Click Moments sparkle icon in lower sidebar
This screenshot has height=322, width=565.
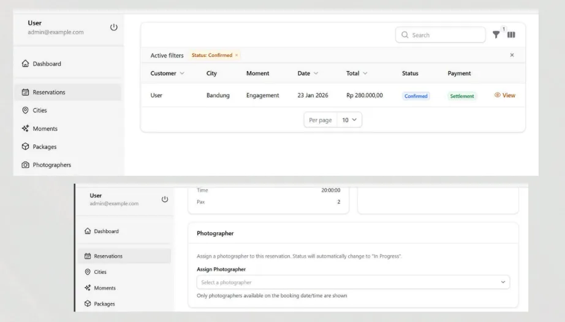[88, 288]
